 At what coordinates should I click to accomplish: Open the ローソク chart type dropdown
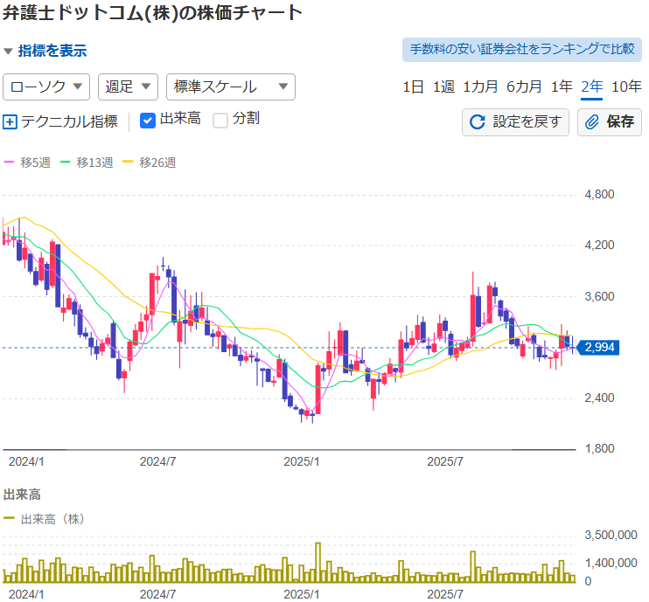pos(47,86)
